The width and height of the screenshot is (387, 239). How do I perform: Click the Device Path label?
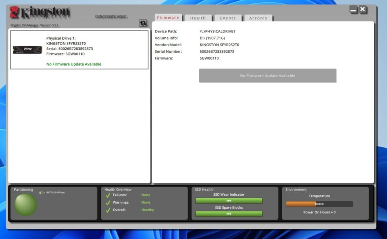(166, 31)
